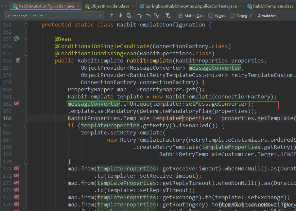Click RetryTemplateFactory on line 167
The width and height of the screenshot is (296, 211).
pyautogui.click(x=153, y=140)
